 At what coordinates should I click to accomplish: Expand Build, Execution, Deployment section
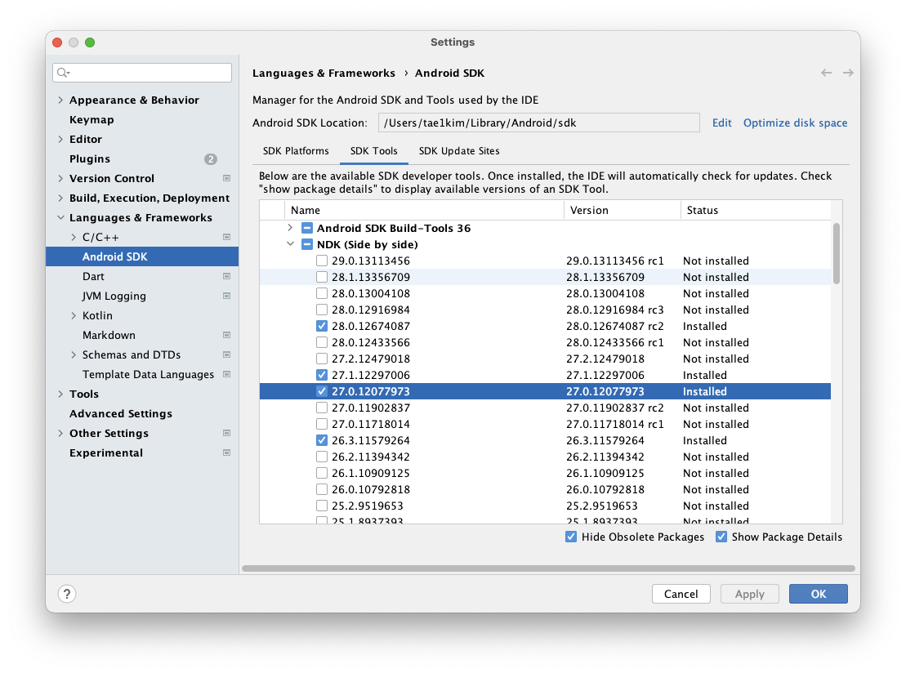[60, 198]
